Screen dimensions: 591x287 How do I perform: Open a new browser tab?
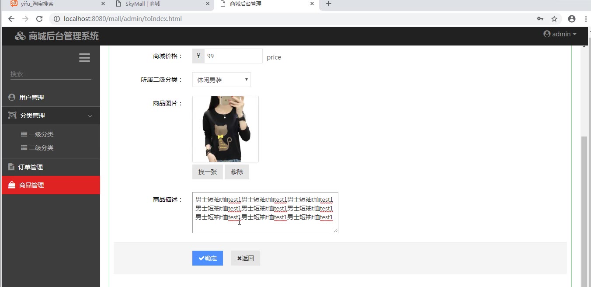(x=329, y=4)
